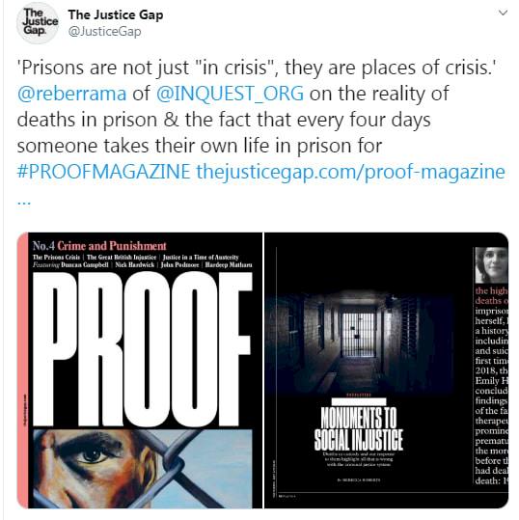Select the #PROOFMAGAZINE hashtag
The image size is (519, 520).
pyautogui.click(x=103, y=172)
